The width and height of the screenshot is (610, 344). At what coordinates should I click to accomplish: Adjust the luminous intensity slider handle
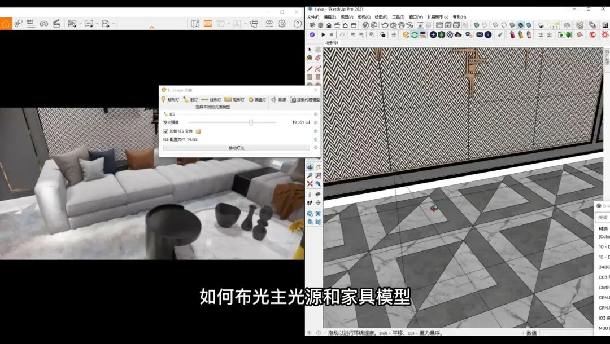(x=251, y=122)
